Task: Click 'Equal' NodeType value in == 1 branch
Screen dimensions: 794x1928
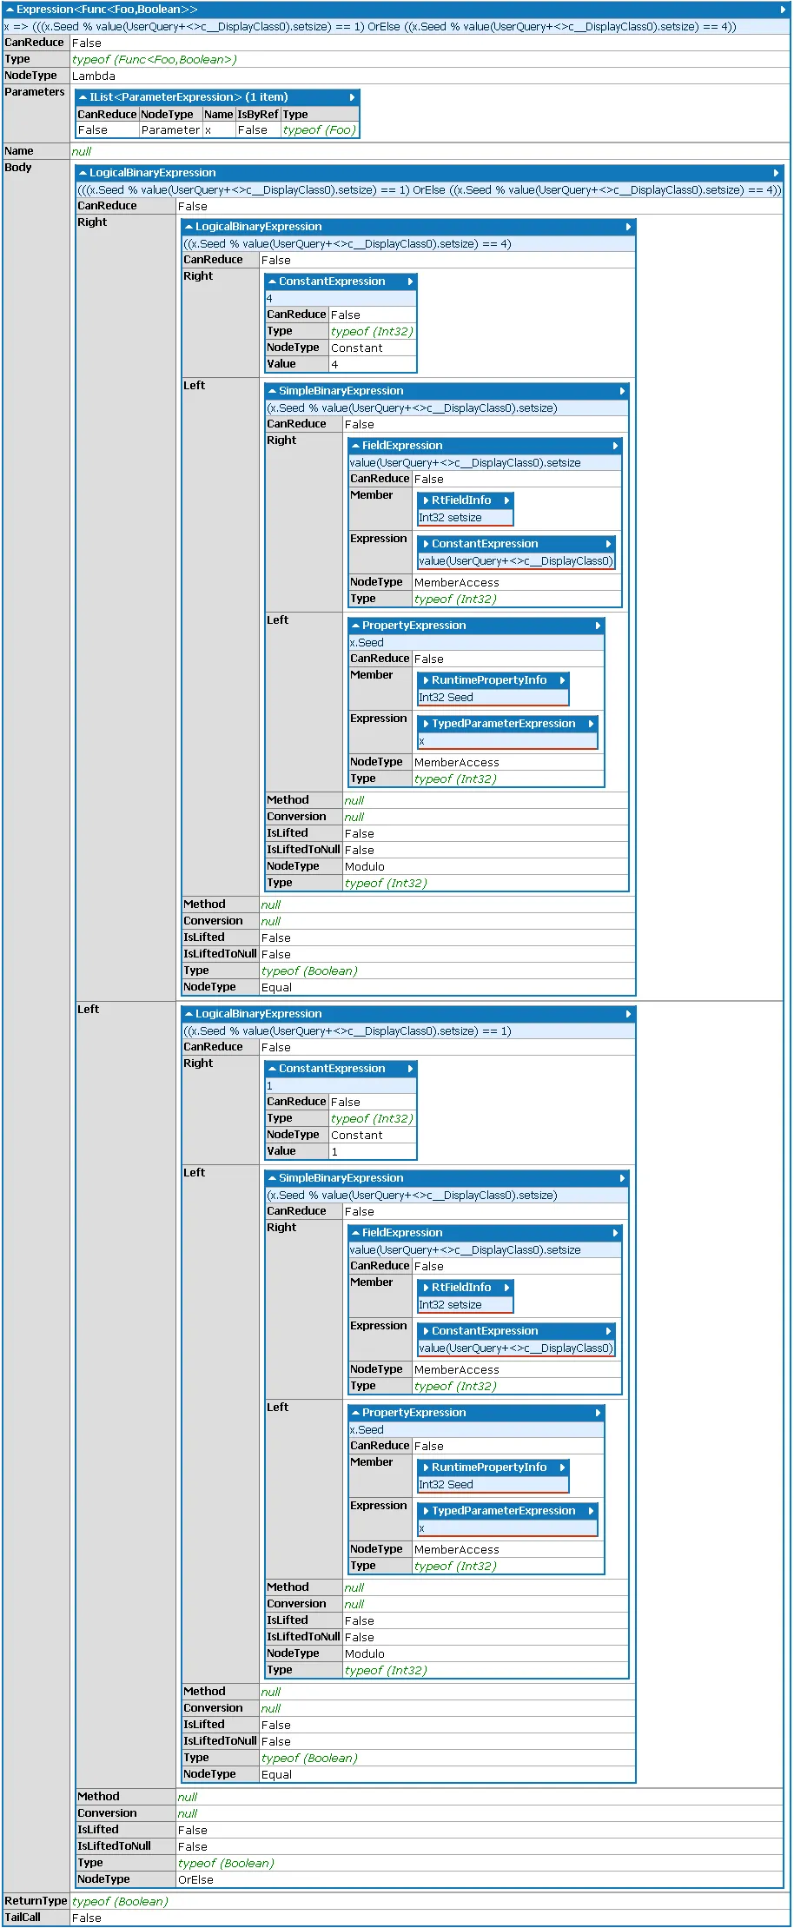Action: [x=276, y=1775]
